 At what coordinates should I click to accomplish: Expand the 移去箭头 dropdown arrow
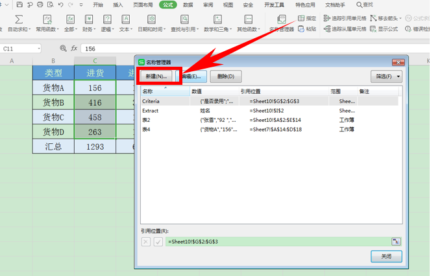(x=400, y=18)
